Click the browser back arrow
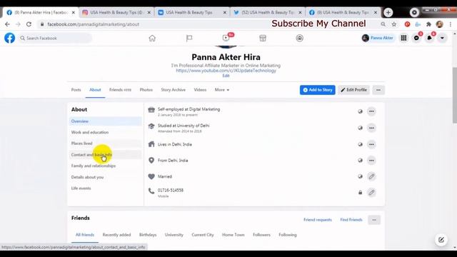Image resolution: width=457 pixels, height=257 pixels. [8, 24]
